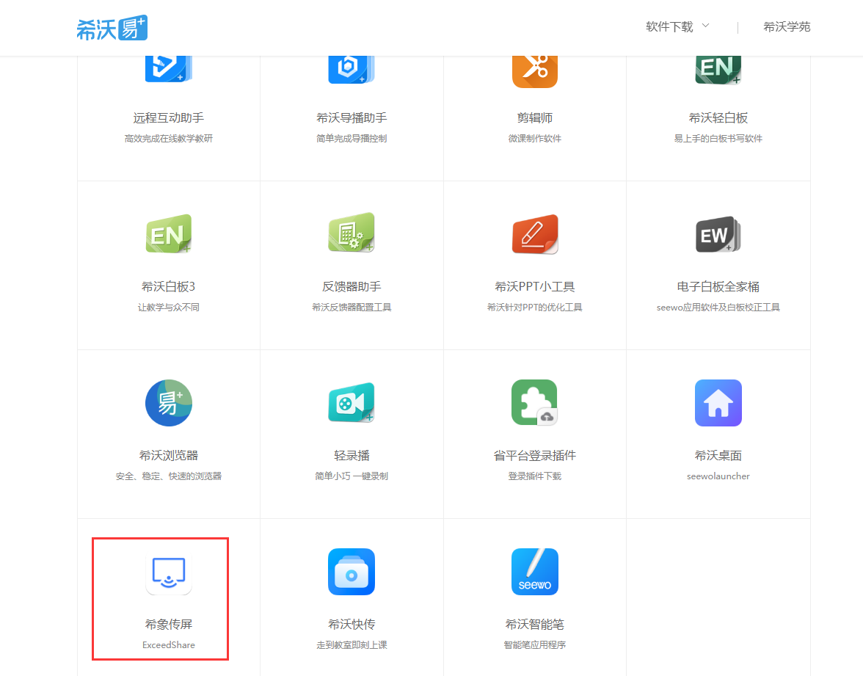Viewport: 863px width, 676px height.
Task: Select the 希象传屏 title
Action: coord(169,625)
